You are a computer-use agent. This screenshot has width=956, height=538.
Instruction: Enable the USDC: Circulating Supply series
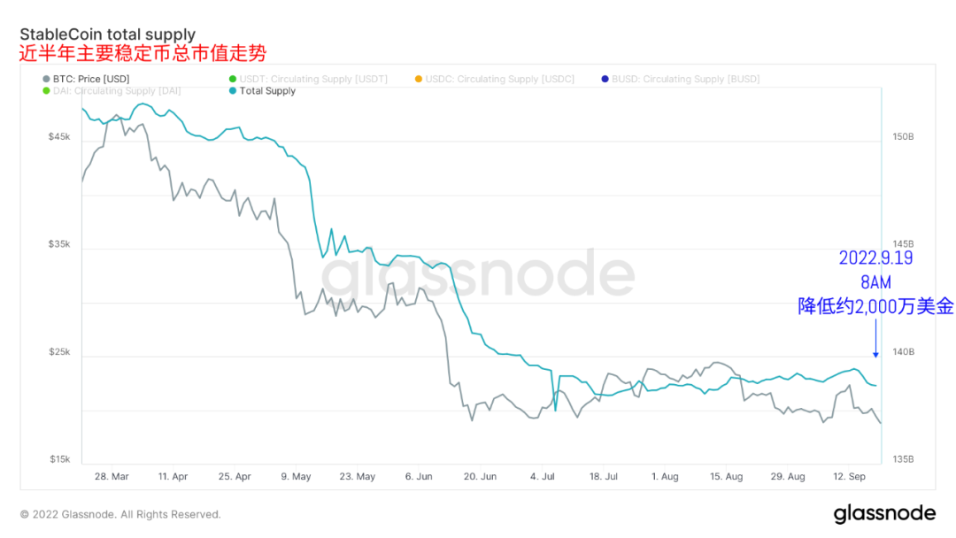pos(495,80)
